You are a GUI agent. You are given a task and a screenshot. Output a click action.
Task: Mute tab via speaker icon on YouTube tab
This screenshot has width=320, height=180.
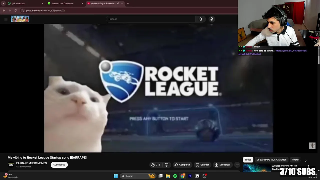(x=118, y=3)
